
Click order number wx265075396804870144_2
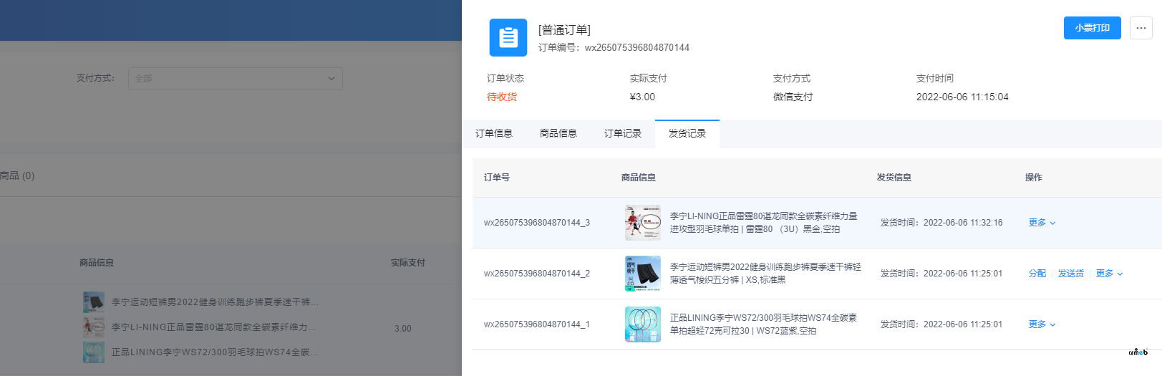coord(537,274)
